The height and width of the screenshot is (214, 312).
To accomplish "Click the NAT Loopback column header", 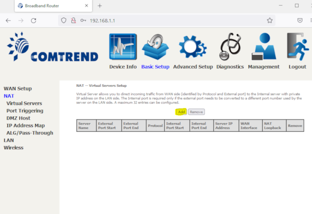I will [x=274, y=126].
